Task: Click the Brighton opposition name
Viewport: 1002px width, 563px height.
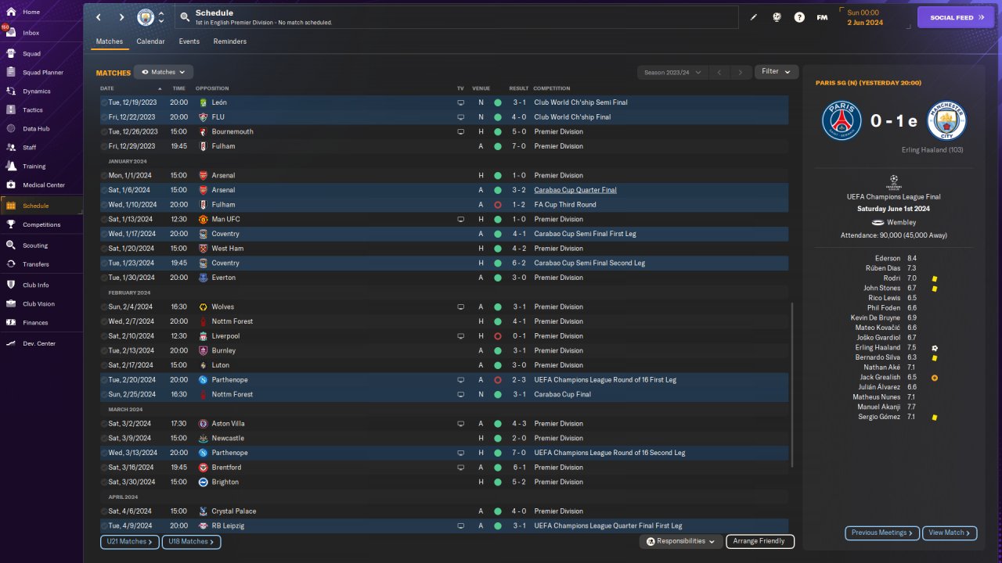Action: point(225,482)
